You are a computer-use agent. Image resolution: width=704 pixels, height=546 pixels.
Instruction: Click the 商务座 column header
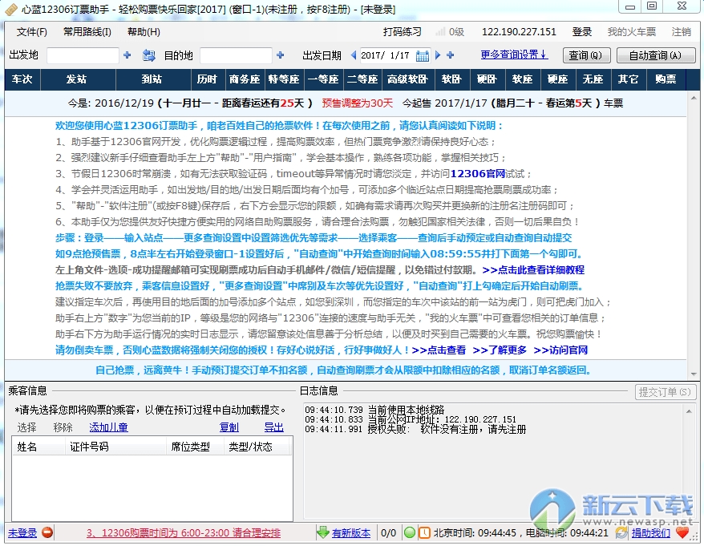[x=245, y=79]
